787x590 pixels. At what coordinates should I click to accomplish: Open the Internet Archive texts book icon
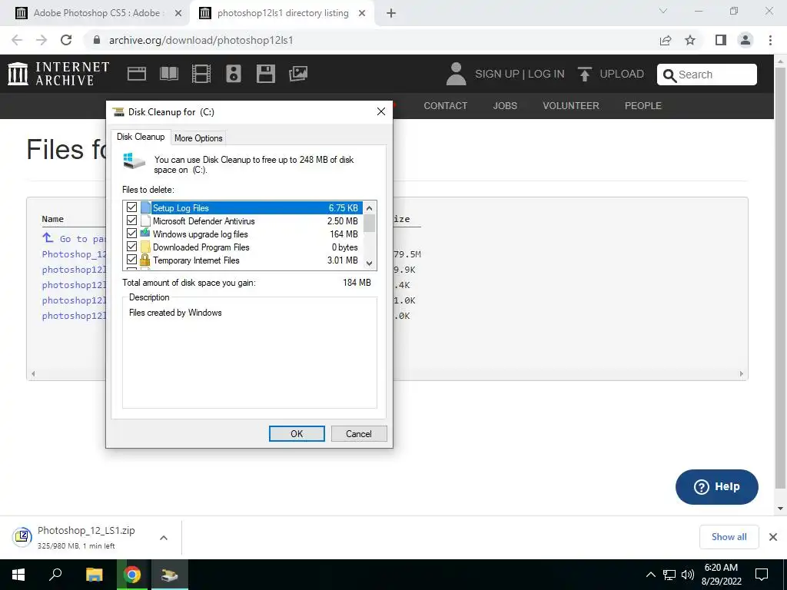(x=168, y=74)
